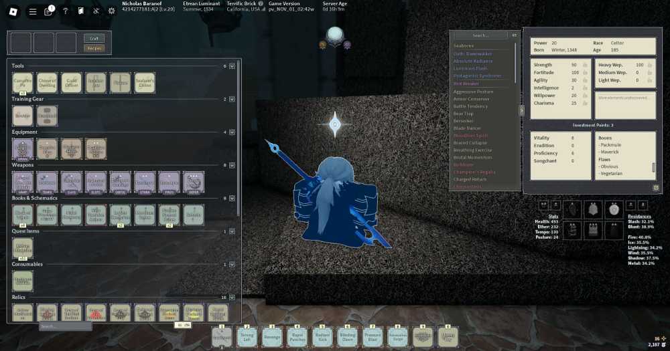Collapse the Equipment inventory section

point(232,132)
